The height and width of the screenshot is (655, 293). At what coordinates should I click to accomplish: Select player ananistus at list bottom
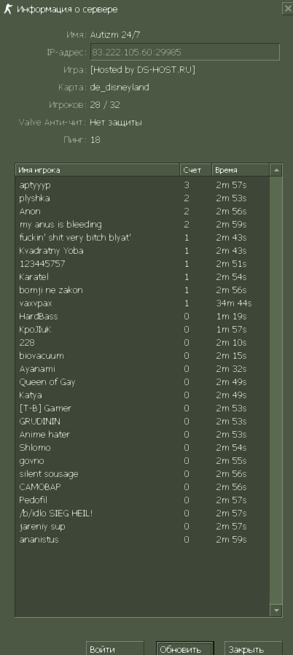coord(142,540)
